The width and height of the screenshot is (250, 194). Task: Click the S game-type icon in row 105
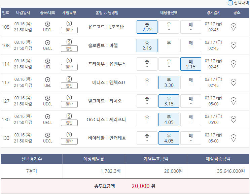tap(69, 24)
